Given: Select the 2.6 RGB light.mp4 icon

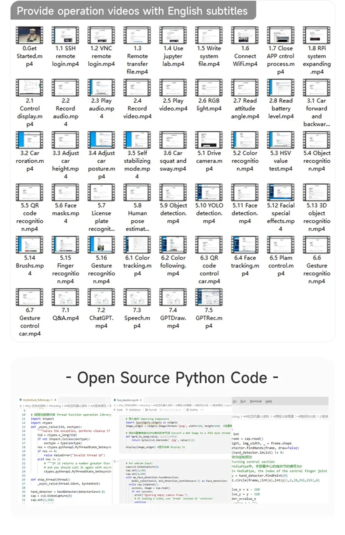Looking at the screenshot, I should tap(209, 88).
